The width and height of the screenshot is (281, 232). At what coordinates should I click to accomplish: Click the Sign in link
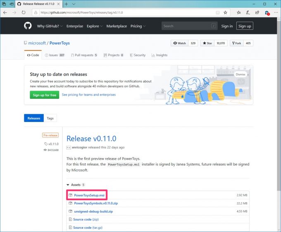coord(227,26)
